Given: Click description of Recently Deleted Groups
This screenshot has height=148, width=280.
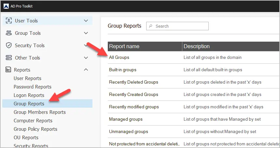Looking at the screenshot, I should tap(222, 82).
